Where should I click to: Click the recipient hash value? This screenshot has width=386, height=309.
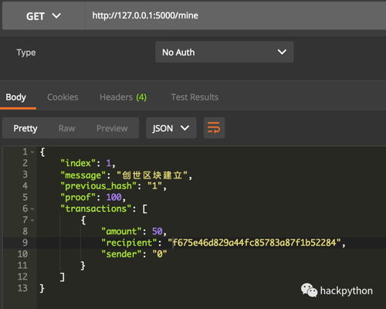pyautogui.click(x=254, y=243)
